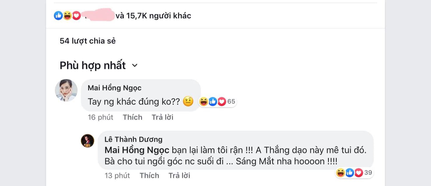The width and height of the screenshot is (431, 186).
Task: Like Mai Hồng Ngọc's comment with Thích
Action: pos(133,117)
